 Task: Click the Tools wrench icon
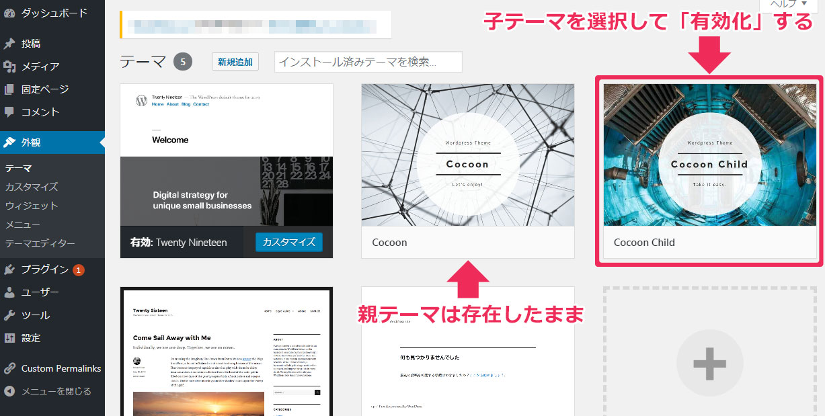click(9, 315)
